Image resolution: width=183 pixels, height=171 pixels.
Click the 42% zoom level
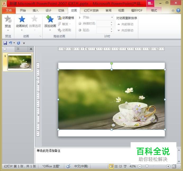pyautogui.click(x=132, y=166)
